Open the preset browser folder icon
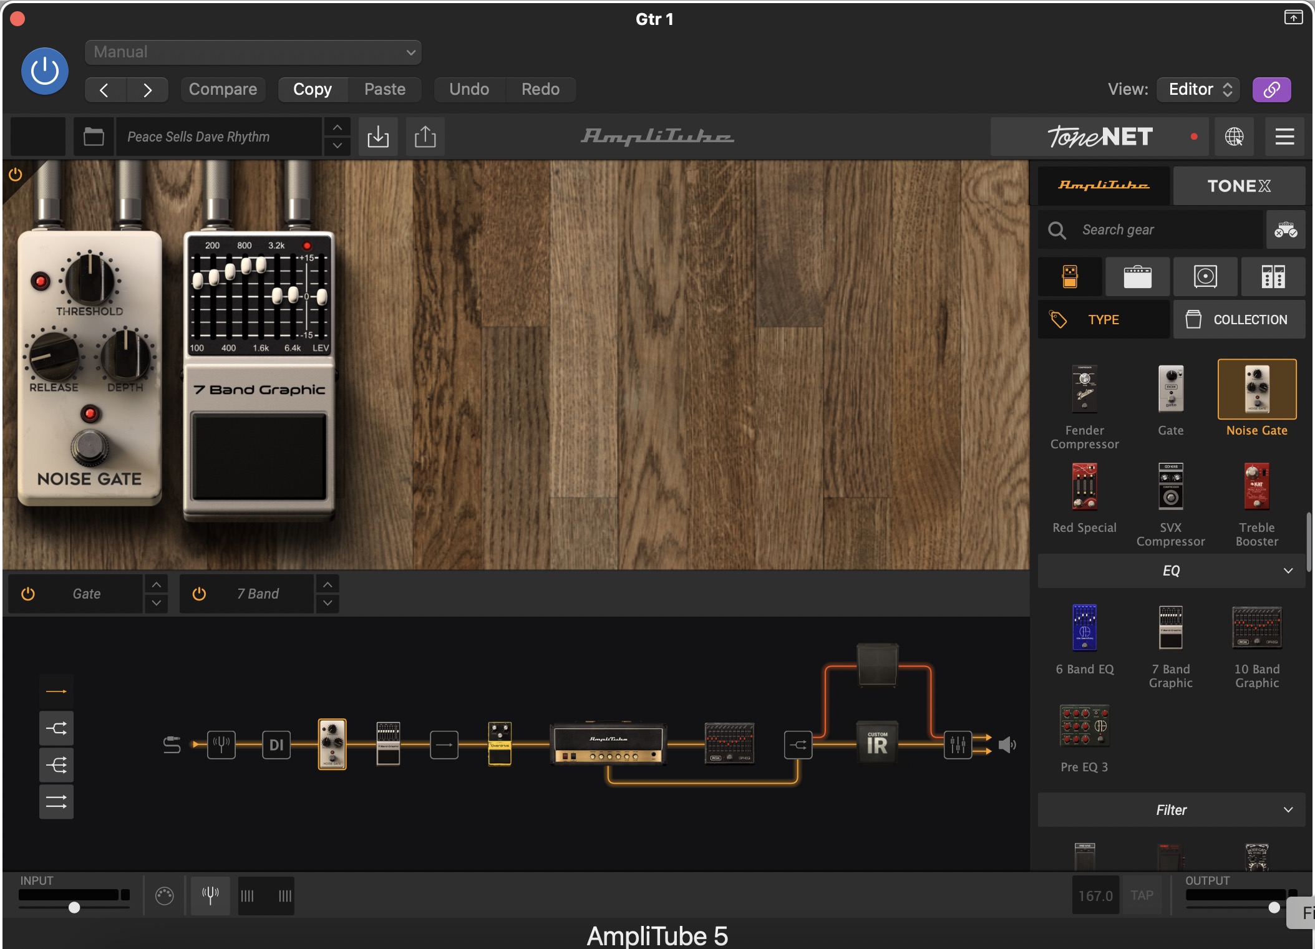1315x949 pixels. click(94, 137)
